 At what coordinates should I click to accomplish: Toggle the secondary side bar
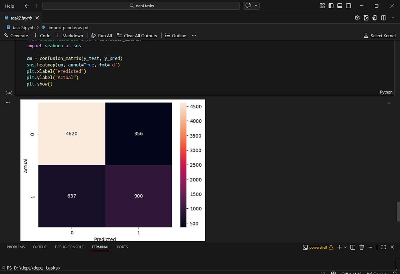(348, 6)
